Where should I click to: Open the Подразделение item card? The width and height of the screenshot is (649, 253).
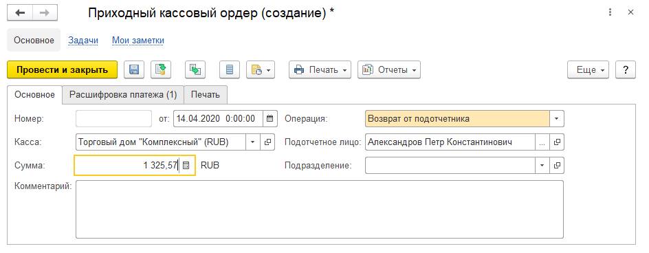[557, 166]
